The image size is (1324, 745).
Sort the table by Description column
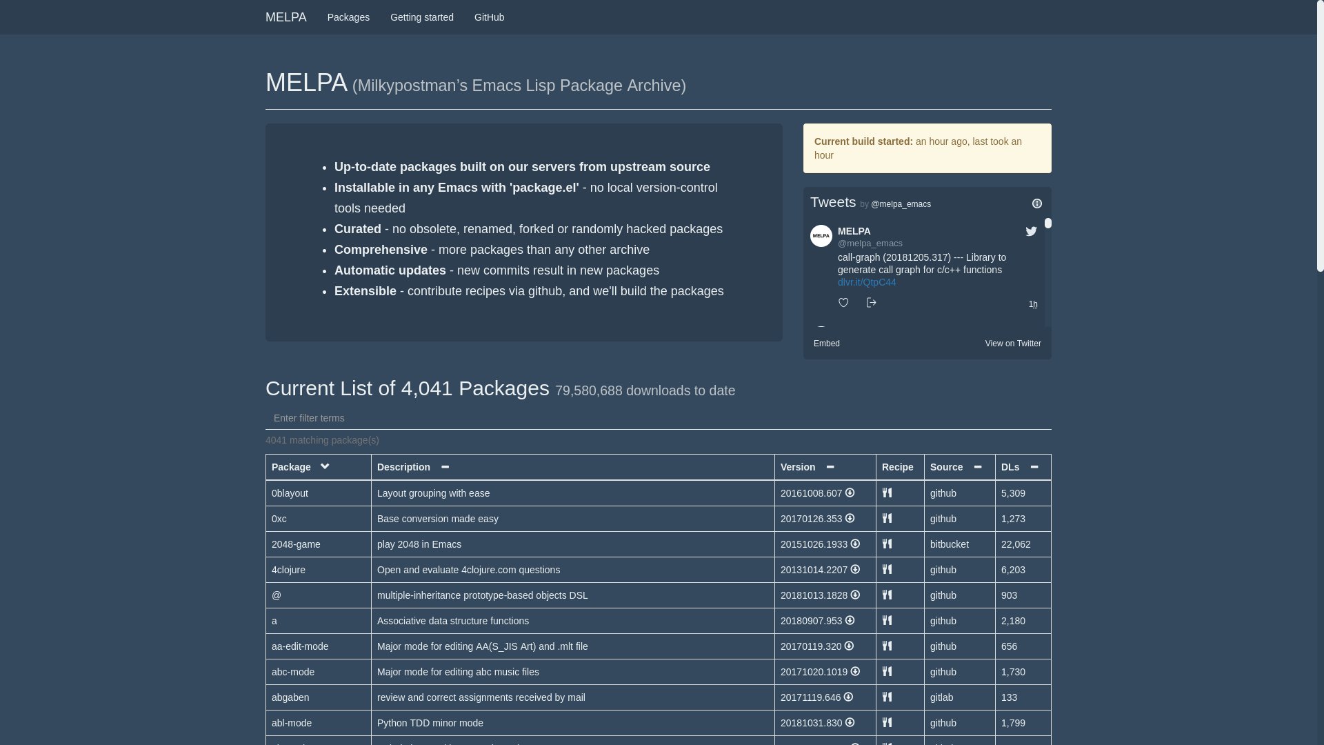(445, 467)
